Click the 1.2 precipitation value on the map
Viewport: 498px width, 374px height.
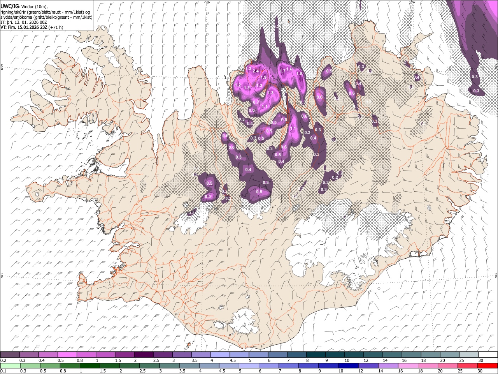coord(238,85)
